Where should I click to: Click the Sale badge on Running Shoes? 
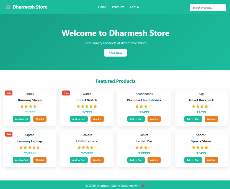click(x=9, y=93)
